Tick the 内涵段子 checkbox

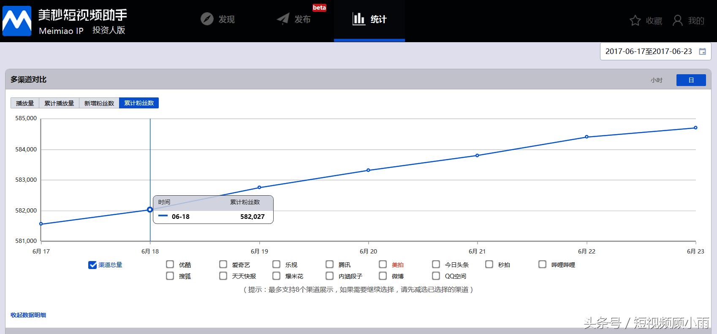click(x=330, y=276)
